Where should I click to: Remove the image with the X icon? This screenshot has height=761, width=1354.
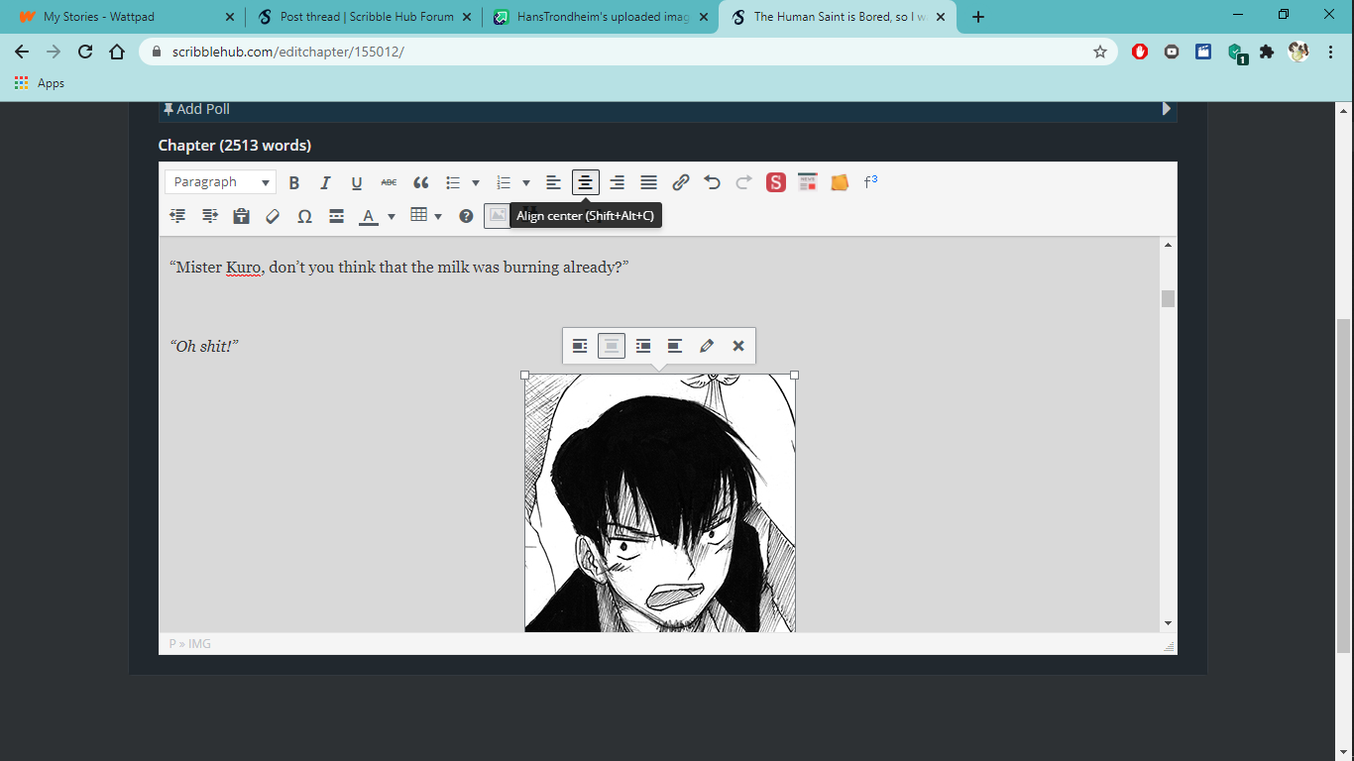tap(738, 346)
